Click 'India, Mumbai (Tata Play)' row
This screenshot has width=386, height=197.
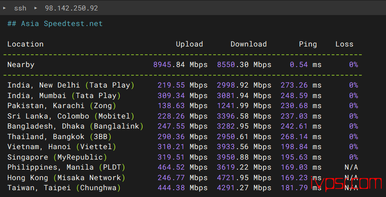click(183, 96)
